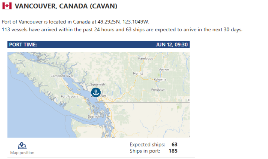Select Port Alberni on the map
The height and width of the screenshot is (159, 268).
pyautogui.click(x=69, y=97)
